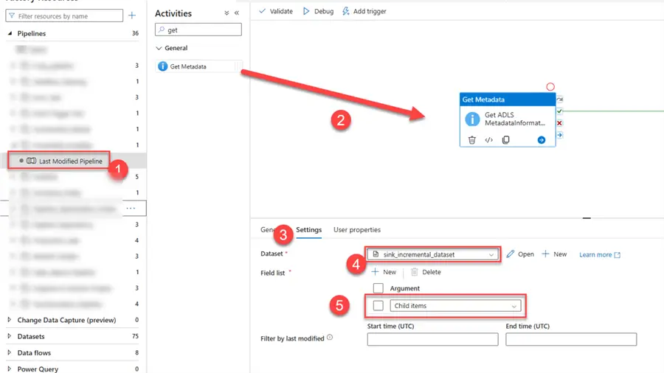Clone the Get Metadata activity with copy icon
Screen dimensions: 664x373
tap(505, 140)
